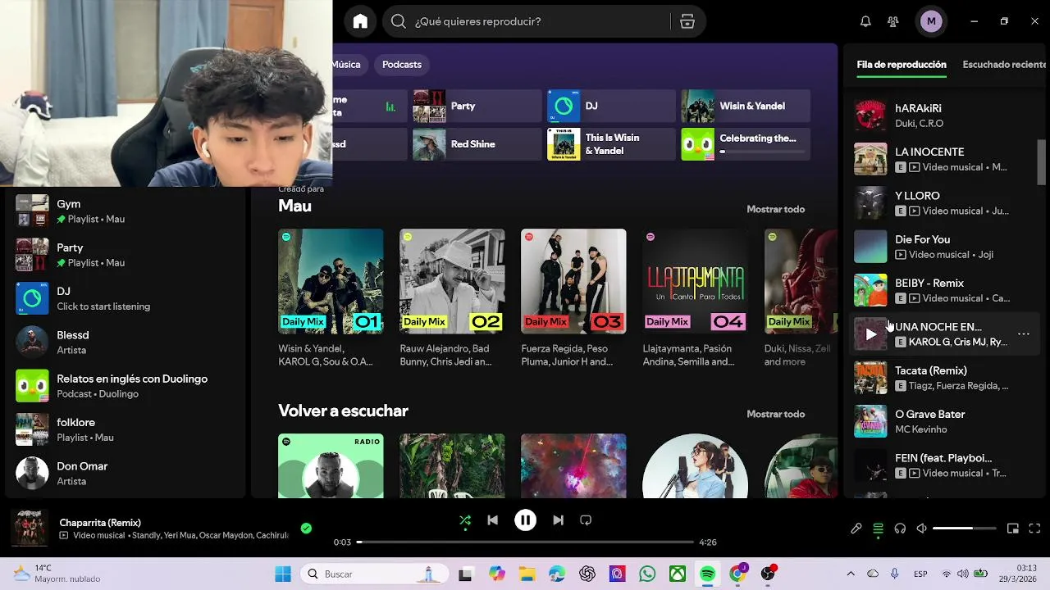Open ChatGPT from the taskbar
The width and height of the screenshot is (1050, 590).
[x=587, y=574]
